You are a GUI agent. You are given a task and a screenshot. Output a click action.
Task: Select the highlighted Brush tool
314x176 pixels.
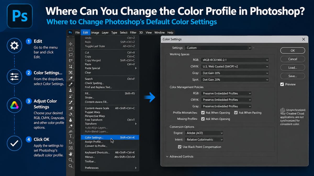click(x=70, y=84)
